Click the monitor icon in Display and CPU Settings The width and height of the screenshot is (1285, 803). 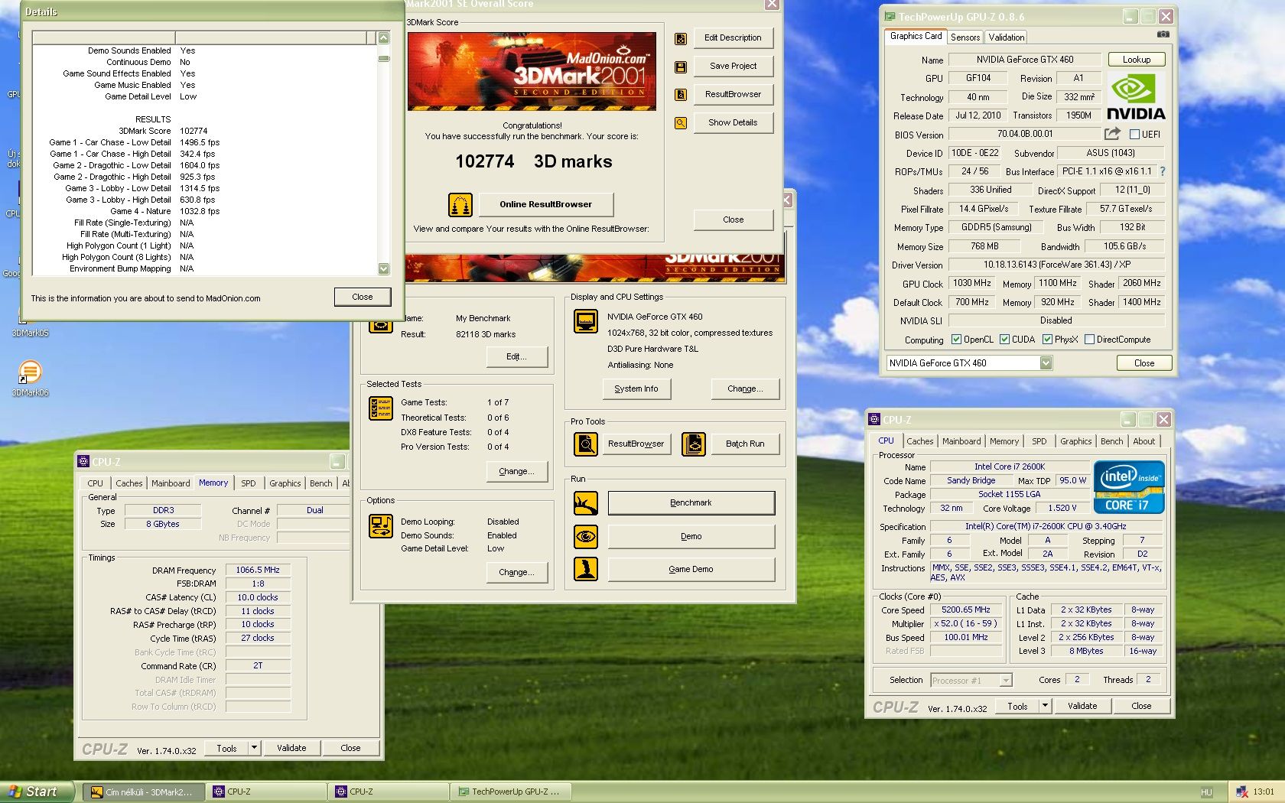click(x=586, y=321)
